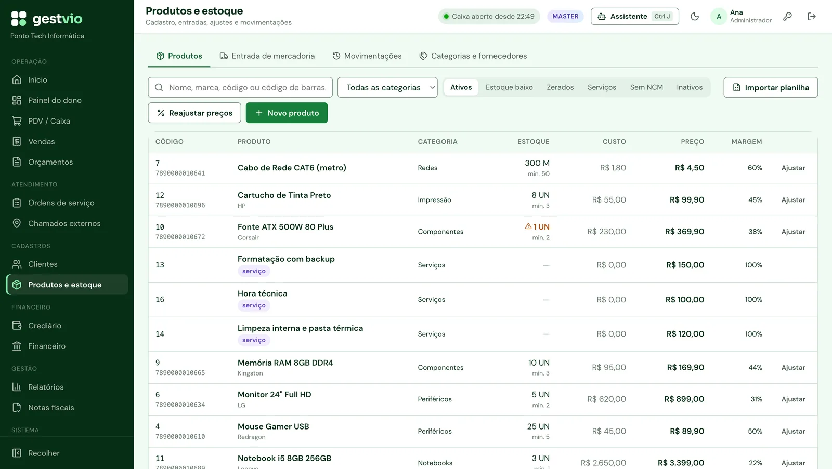
Task: Click the Novo produto button
Action: tap(287, 113)
